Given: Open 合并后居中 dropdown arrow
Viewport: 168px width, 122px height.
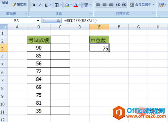Looking at the screenshot, I should point(153,5).
